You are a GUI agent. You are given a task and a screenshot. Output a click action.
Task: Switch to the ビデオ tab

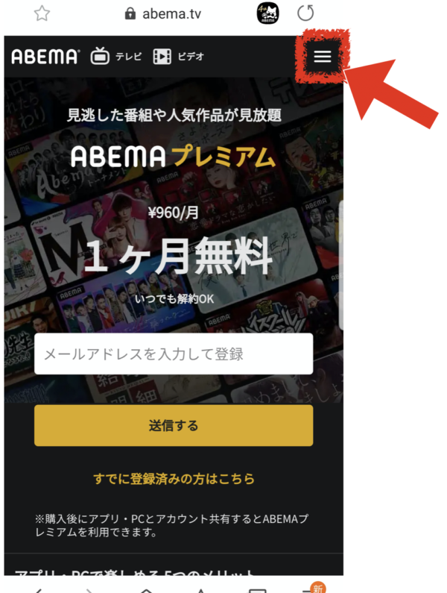[191, 57]
